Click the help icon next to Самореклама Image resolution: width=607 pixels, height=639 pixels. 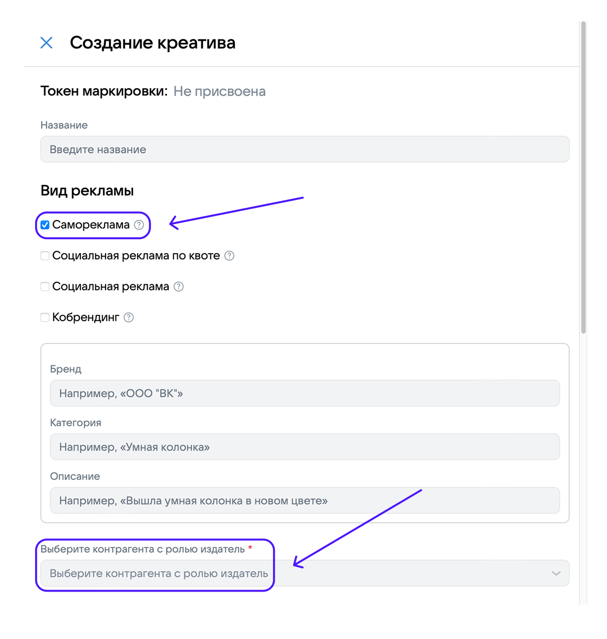click(139, 225)
